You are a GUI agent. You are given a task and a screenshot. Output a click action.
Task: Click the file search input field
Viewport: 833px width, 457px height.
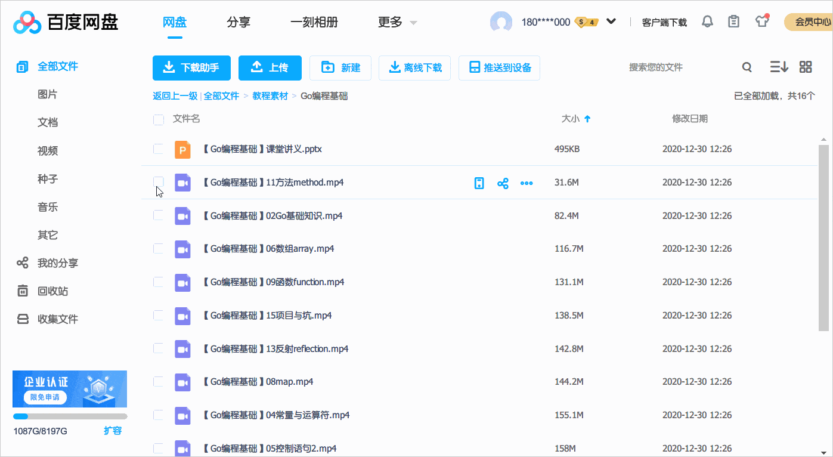[680, 67]
